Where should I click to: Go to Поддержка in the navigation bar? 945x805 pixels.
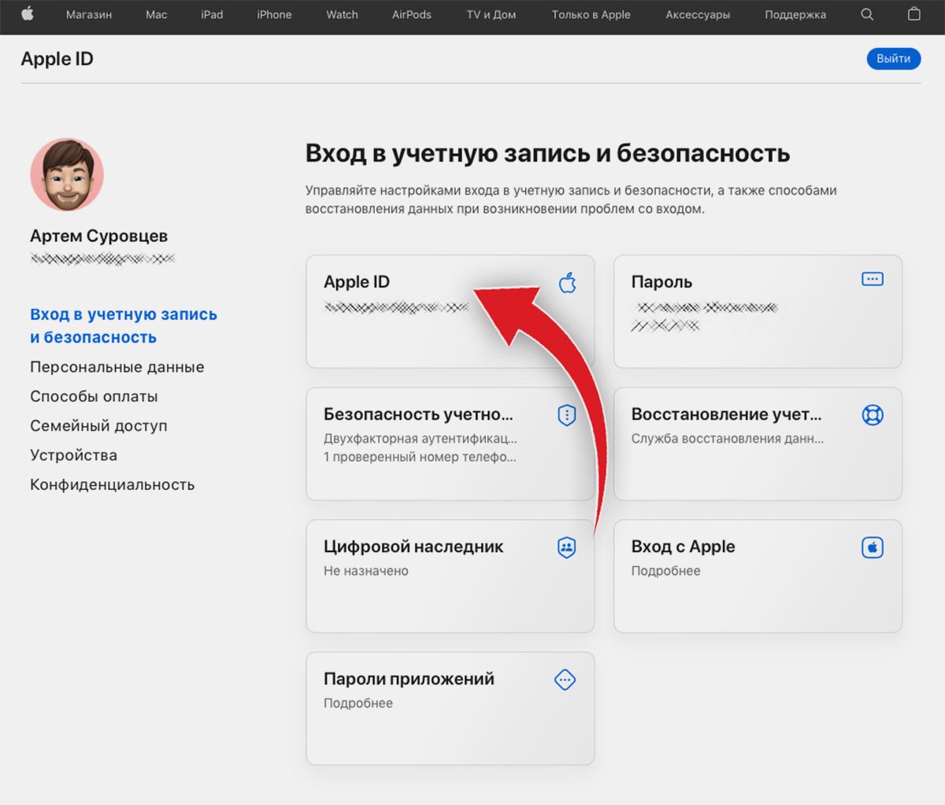pyautogui.click(x=795, y=14)
